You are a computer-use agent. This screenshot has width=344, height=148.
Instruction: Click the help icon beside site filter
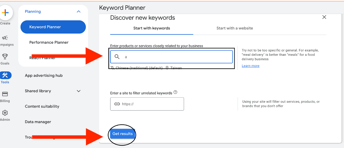pos(175,92)
